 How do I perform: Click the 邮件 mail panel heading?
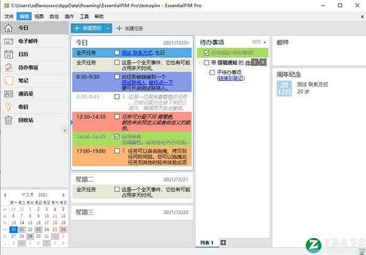tap(282, 42)
